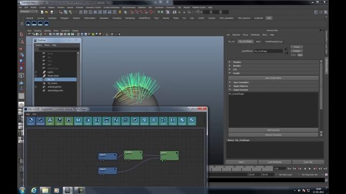This screenshot has height=194, width=346.
Task: Click the Presets button in Attribute Editor
Action: click(297, 51)
